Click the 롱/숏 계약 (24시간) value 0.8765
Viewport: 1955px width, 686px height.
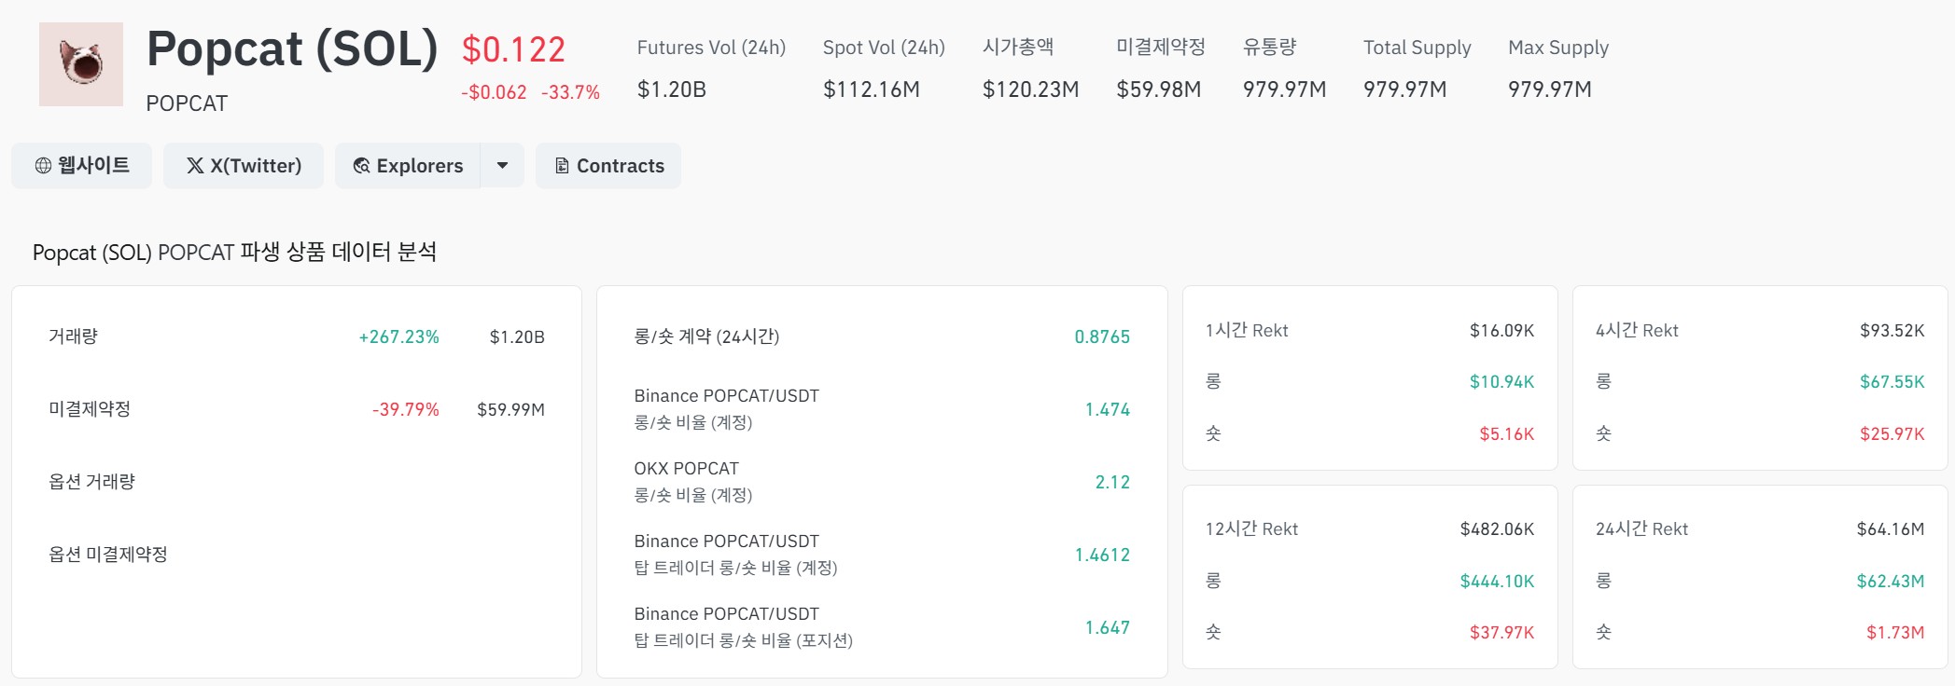click(x=1103, y=336)
